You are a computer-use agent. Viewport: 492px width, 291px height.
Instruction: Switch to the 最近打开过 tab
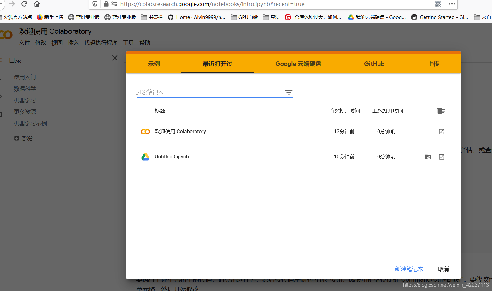tap(218, 64)
